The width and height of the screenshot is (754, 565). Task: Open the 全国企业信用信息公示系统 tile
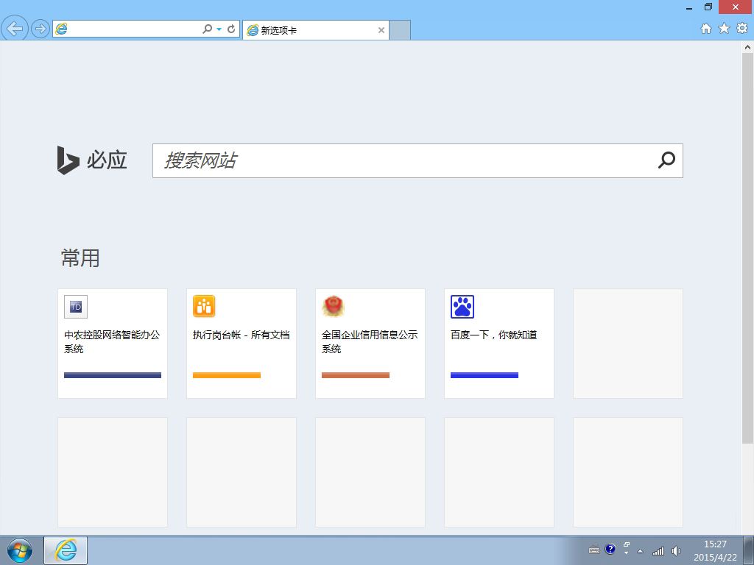370,344
